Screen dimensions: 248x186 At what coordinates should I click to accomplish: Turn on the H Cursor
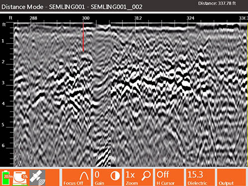pyautogui.click(x=170, y=178)
